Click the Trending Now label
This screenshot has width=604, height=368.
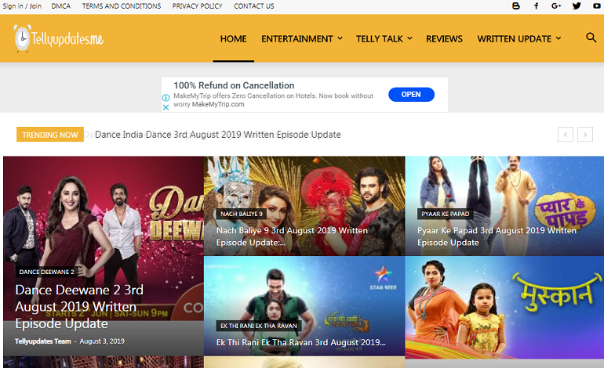tap(50, 135)
